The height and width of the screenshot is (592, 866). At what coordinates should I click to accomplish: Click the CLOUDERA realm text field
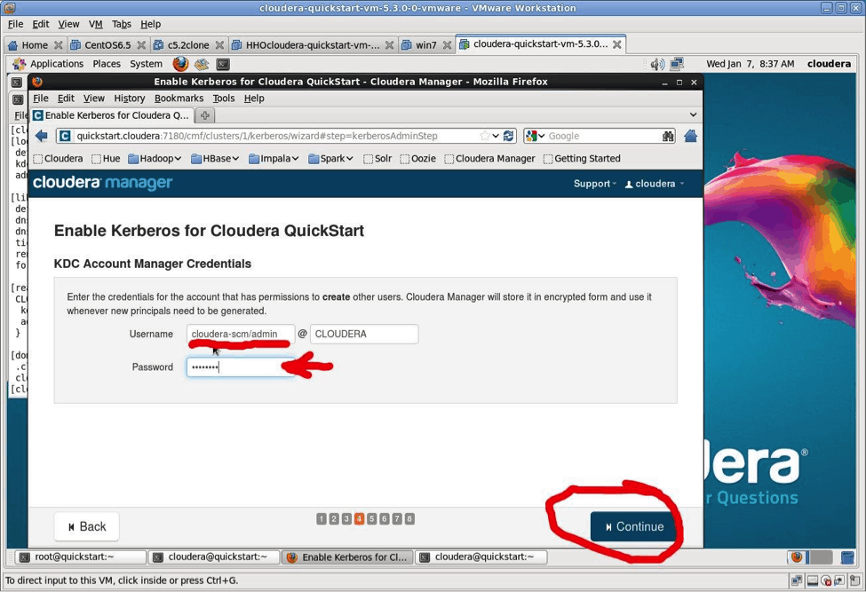[x=363, y=334]
